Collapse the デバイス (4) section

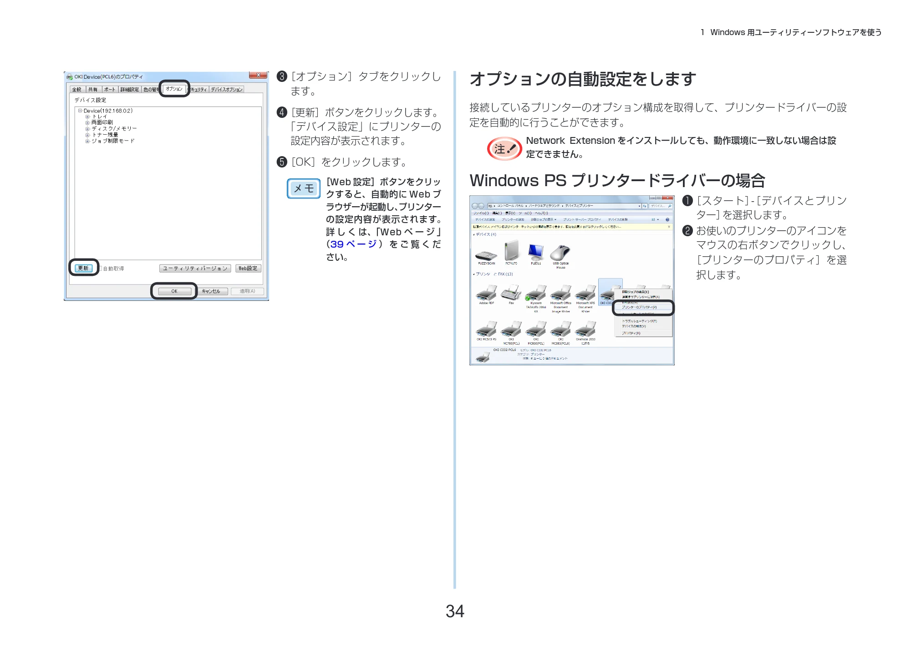click(473, 235)
